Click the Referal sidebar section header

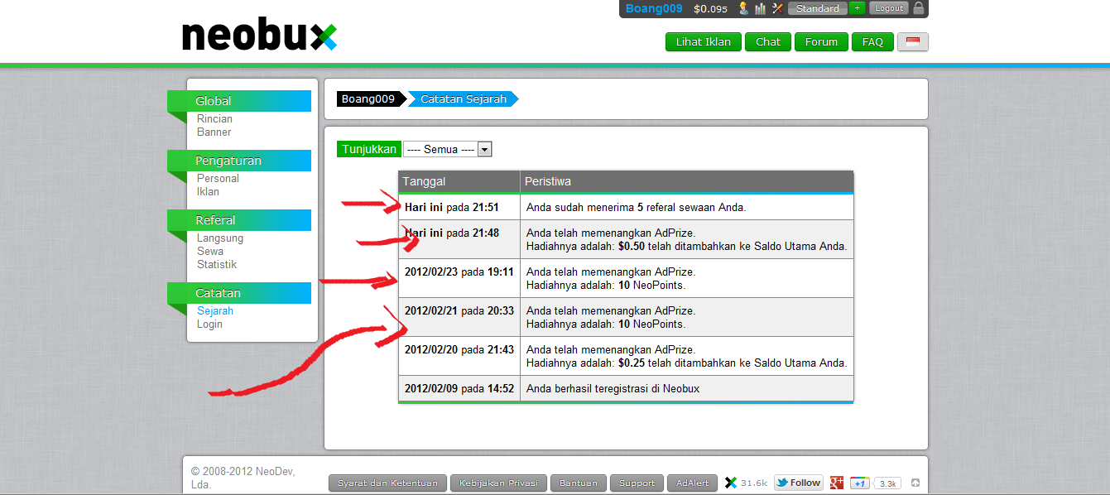(239, 220)
